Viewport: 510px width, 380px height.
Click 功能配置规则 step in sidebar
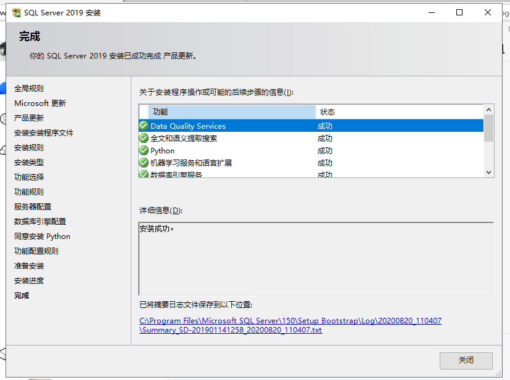click(36, 251)
